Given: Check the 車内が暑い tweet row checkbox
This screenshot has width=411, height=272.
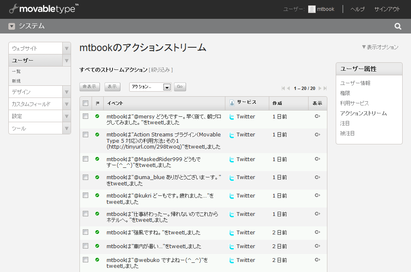Looking at the screenshot, I should click(85, 246).
